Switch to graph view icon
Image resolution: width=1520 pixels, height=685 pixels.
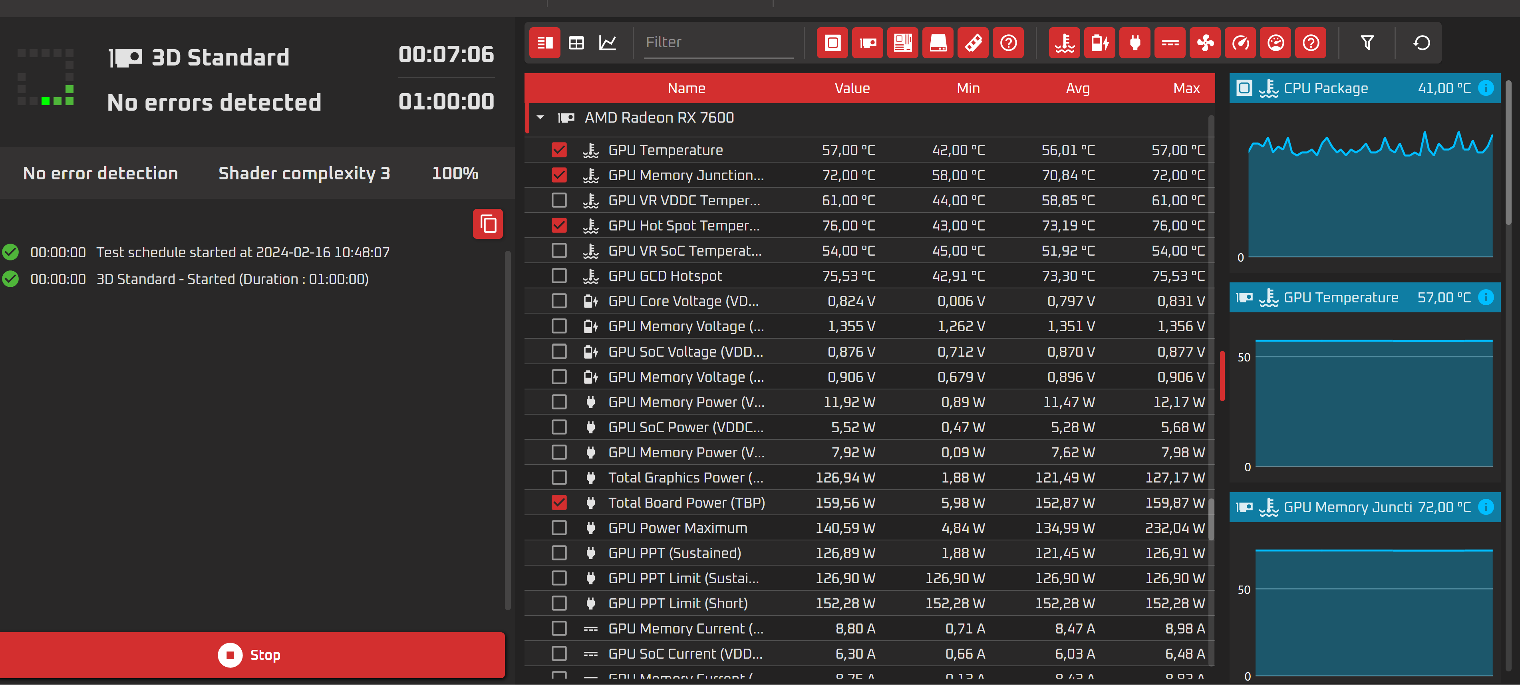pyautogui.click(x=608, y=42)
